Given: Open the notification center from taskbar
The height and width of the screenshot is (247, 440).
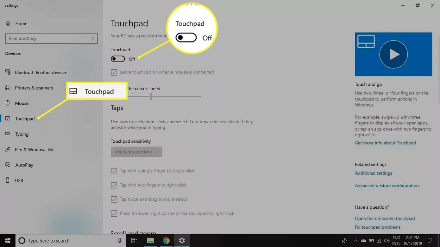Looking at the screenshot, I should [x=429, y=240].
